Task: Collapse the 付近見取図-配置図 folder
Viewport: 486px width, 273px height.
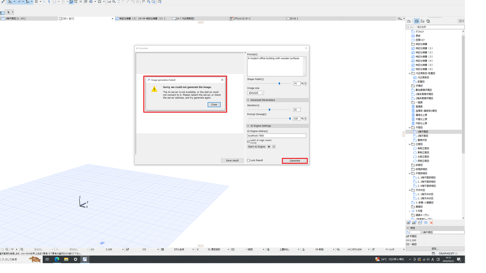Action: (410, 73)
